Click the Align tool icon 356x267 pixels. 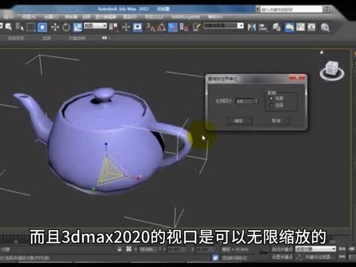(263, 28)
